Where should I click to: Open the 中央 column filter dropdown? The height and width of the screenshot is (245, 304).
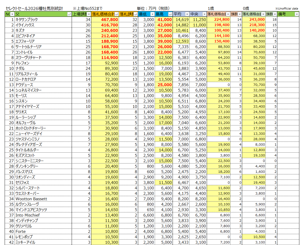[x=204, y=14]
